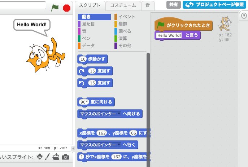Select the 動き block category
The width and height of the screenshot is (248, 167).
tap(94, 17)
